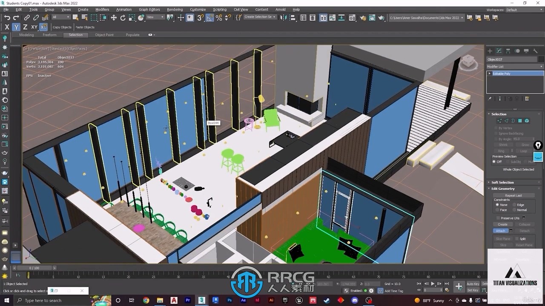Select the Face constraint radio button

[x=497, y=210]
